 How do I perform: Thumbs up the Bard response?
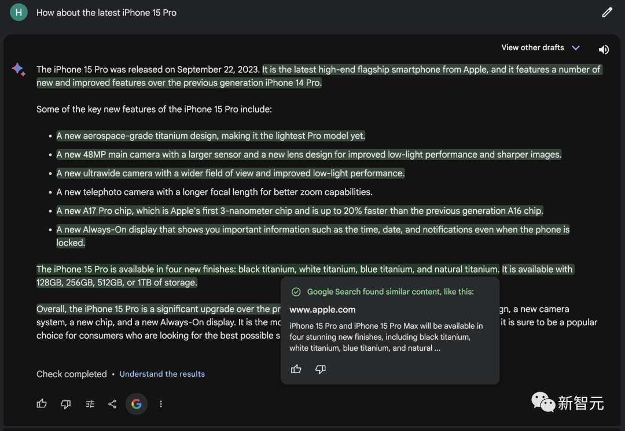coord(42,404)
